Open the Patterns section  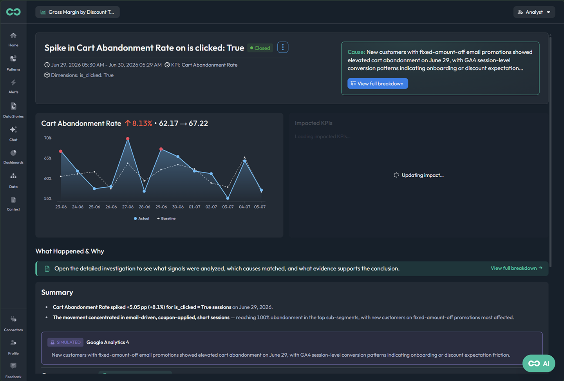[13, 63]
